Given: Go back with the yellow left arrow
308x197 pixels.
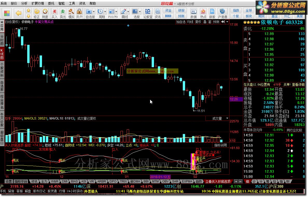Looking at the screenshot, I should point(18,13).
